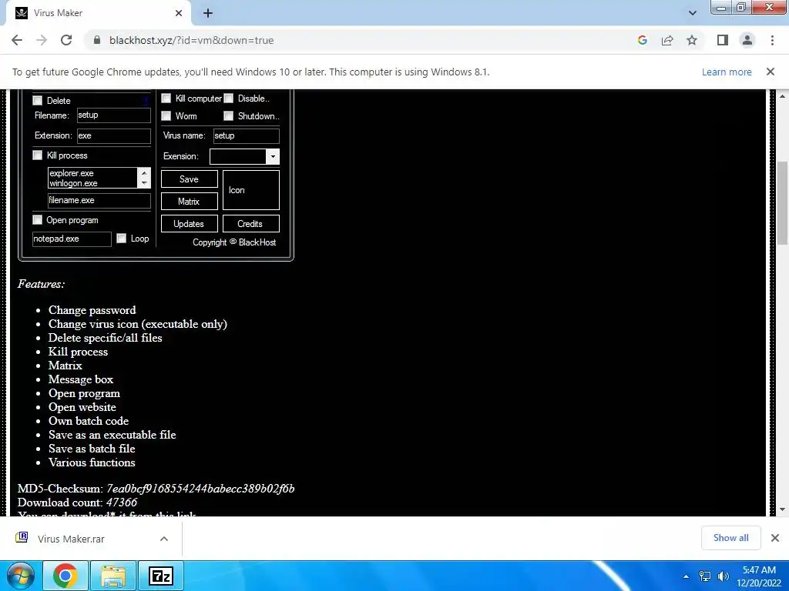Click Show all downloads button

pos(730,538)
